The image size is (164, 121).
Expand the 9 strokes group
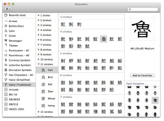pyautogui.click(x=39, y=54)
